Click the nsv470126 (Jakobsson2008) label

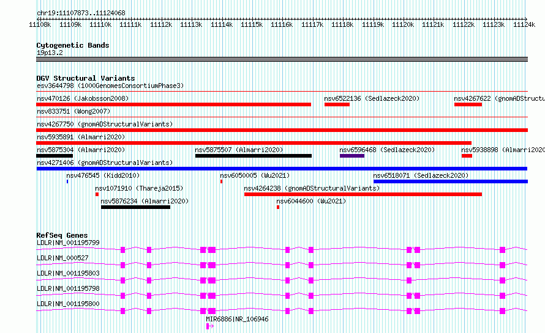point(83,98)
